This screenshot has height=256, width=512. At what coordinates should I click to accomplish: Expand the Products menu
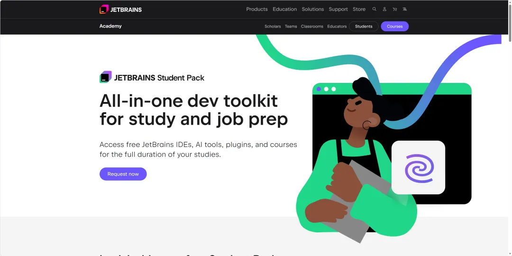[x=256, y=9]
